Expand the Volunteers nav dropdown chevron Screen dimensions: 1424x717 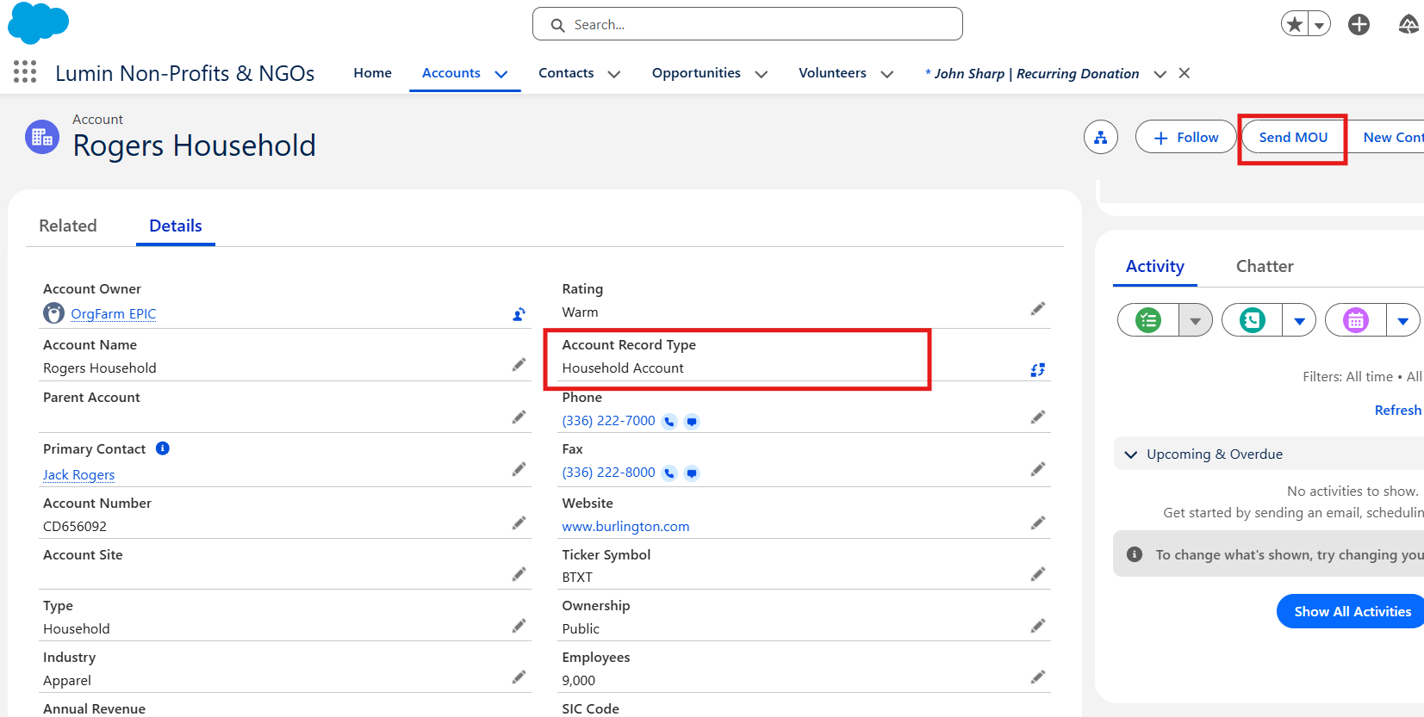click(887, 74)
